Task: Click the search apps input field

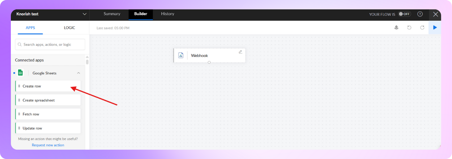Action: click(x=50, y=45)
